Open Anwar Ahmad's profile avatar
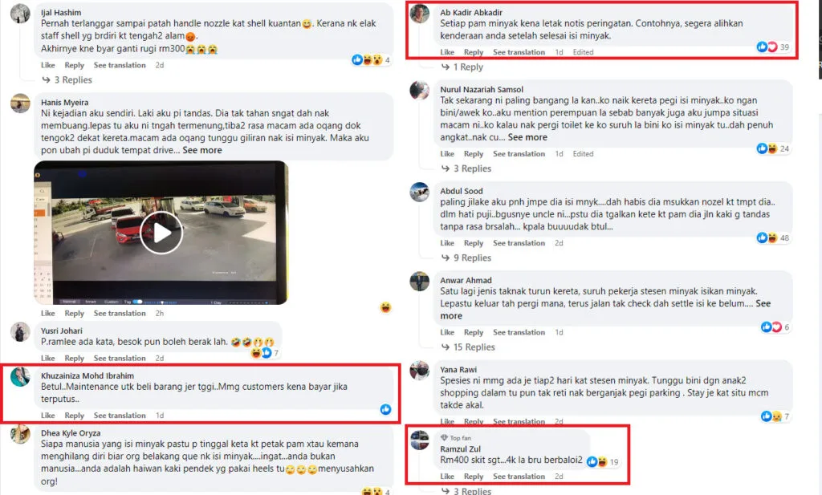 [x=419, y=282]
